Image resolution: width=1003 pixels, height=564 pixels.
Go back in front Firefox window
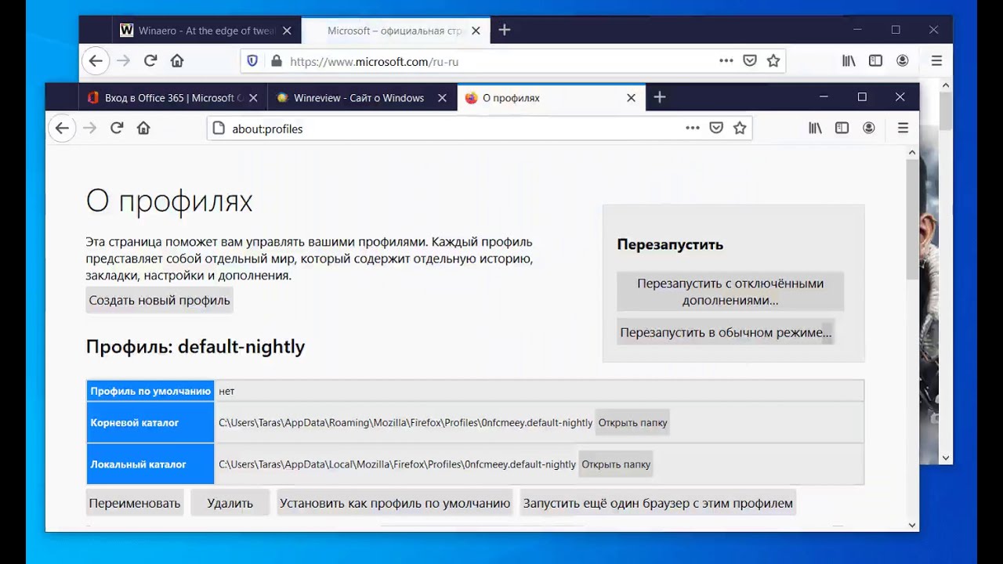(62, 128)
